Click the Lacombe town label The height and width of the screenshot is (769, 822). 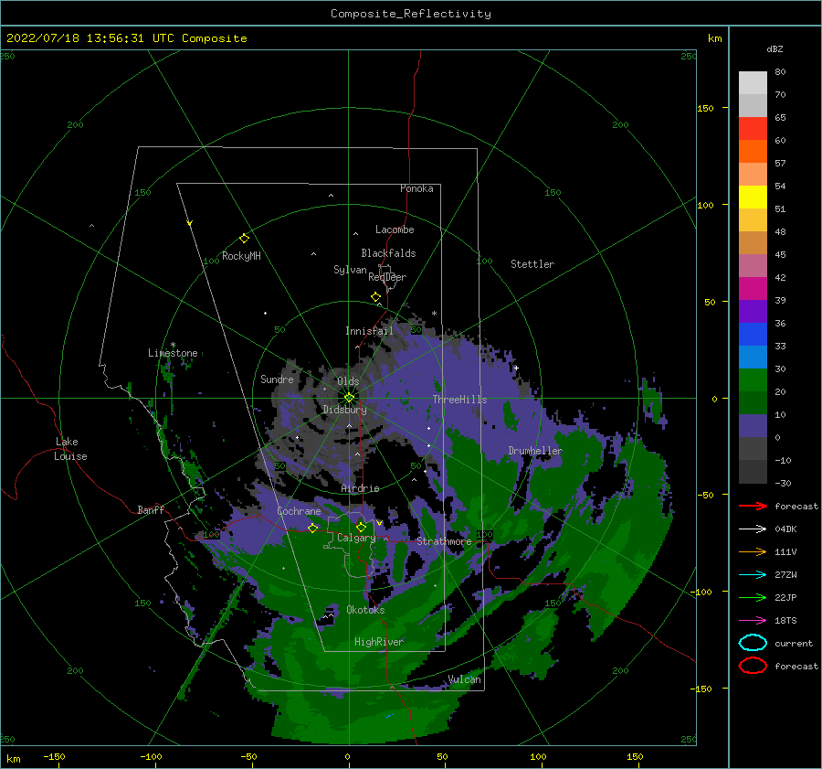tap(395, 230)
